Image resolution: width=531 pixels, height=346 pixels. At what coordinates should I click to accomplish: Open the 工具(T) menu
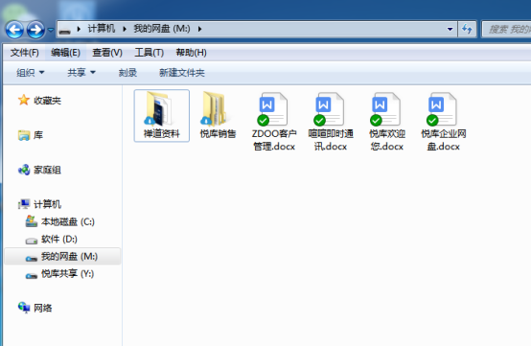click(x=149, y=53)
